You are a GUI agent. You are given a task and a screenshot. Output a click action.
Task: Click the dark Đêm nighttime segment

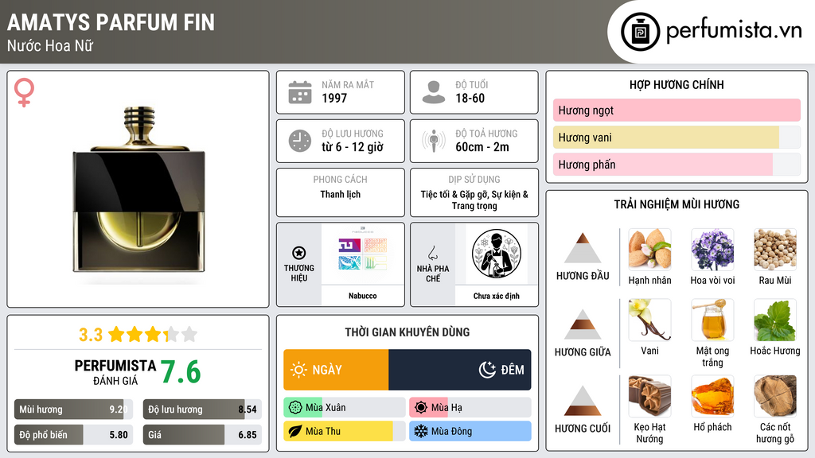(460, 370)
